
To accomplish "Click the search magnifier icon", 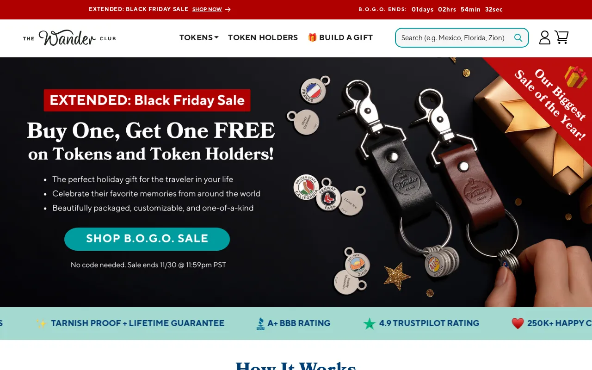I will click(x=518, y=38).
